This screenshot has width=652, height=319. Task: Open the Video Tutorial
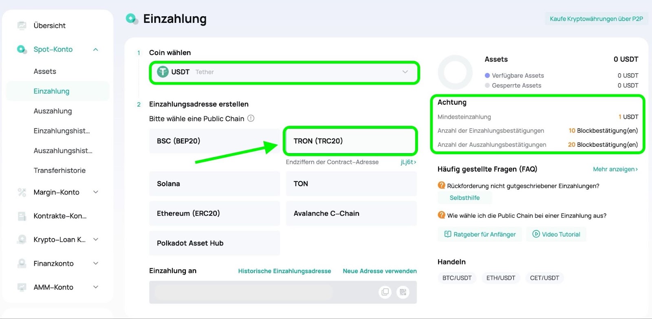pos(556,234)
